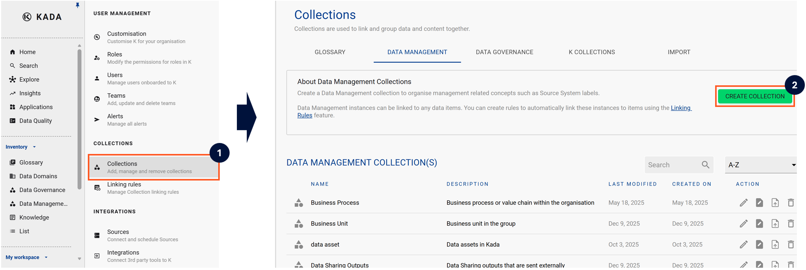Viewport: 806px width, 270px height.
Task: Switch to the Data Governance tab
Action: tap(504, 52)
